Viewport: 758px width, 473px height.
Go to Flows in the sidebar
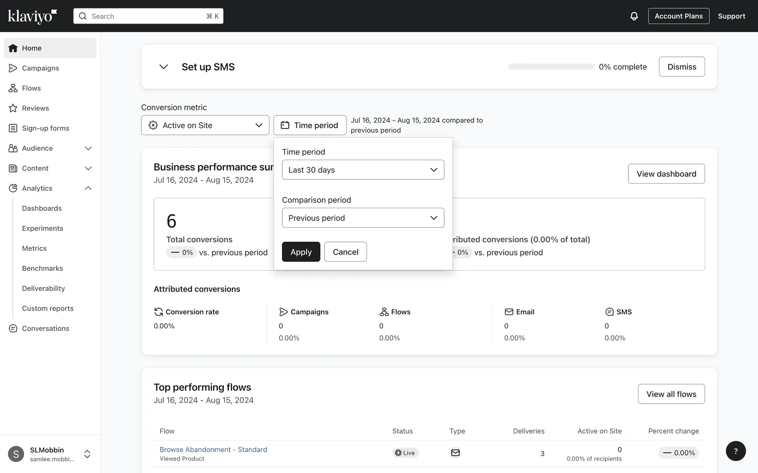point(31,88)
